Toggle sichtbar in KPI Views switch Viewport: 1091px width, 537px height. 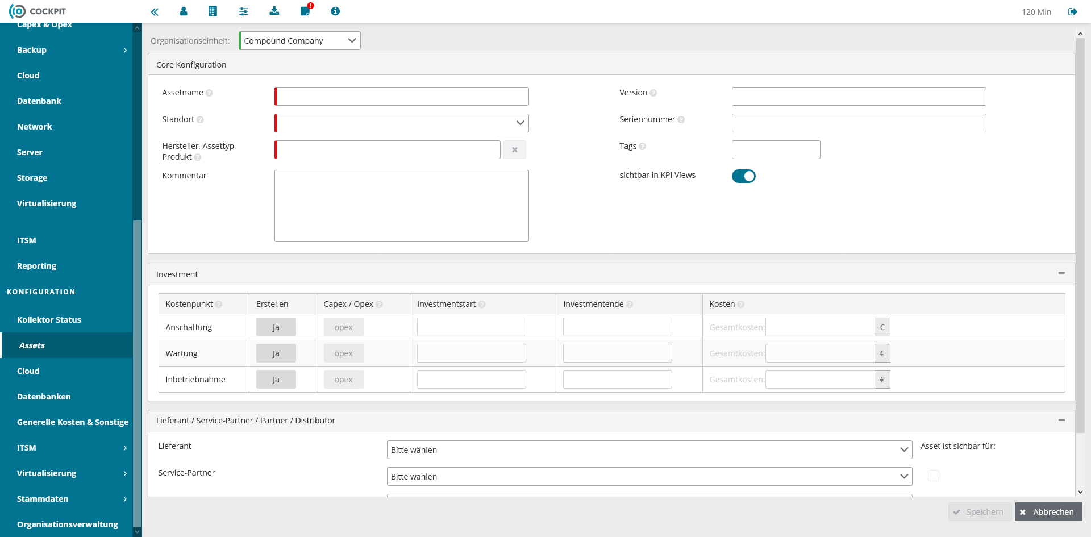744,176
